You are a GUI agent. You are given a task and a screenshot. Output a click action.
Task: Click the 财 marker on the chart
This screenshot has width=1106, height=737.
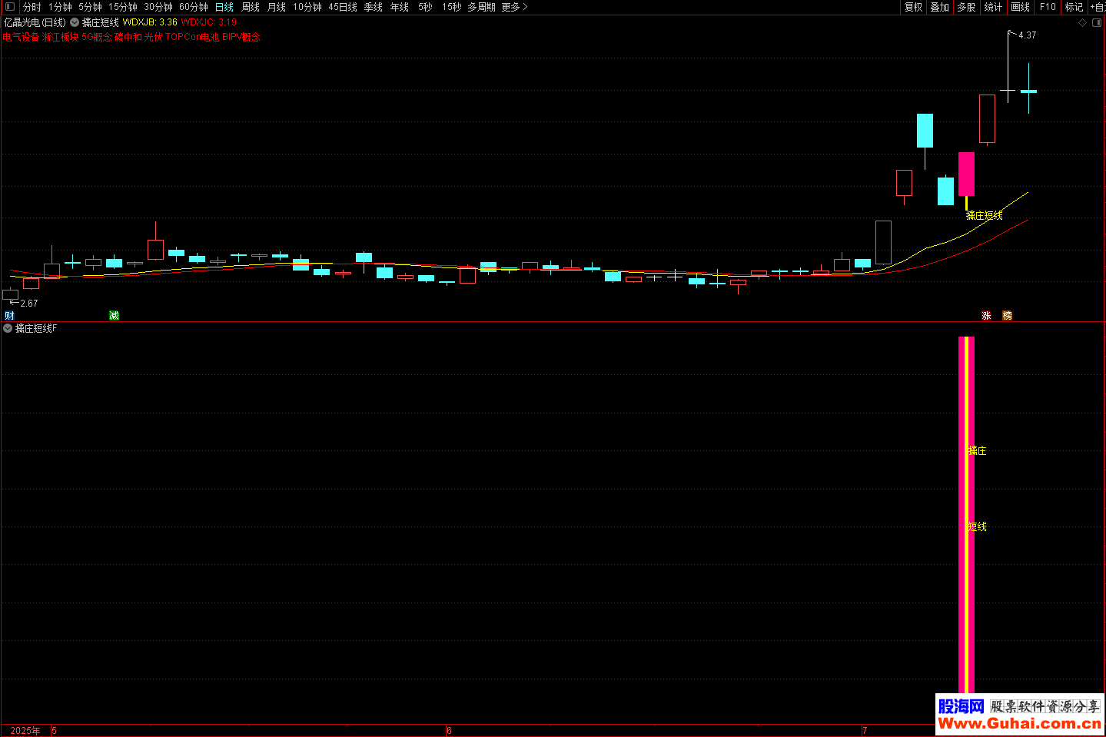click(9, 316)
